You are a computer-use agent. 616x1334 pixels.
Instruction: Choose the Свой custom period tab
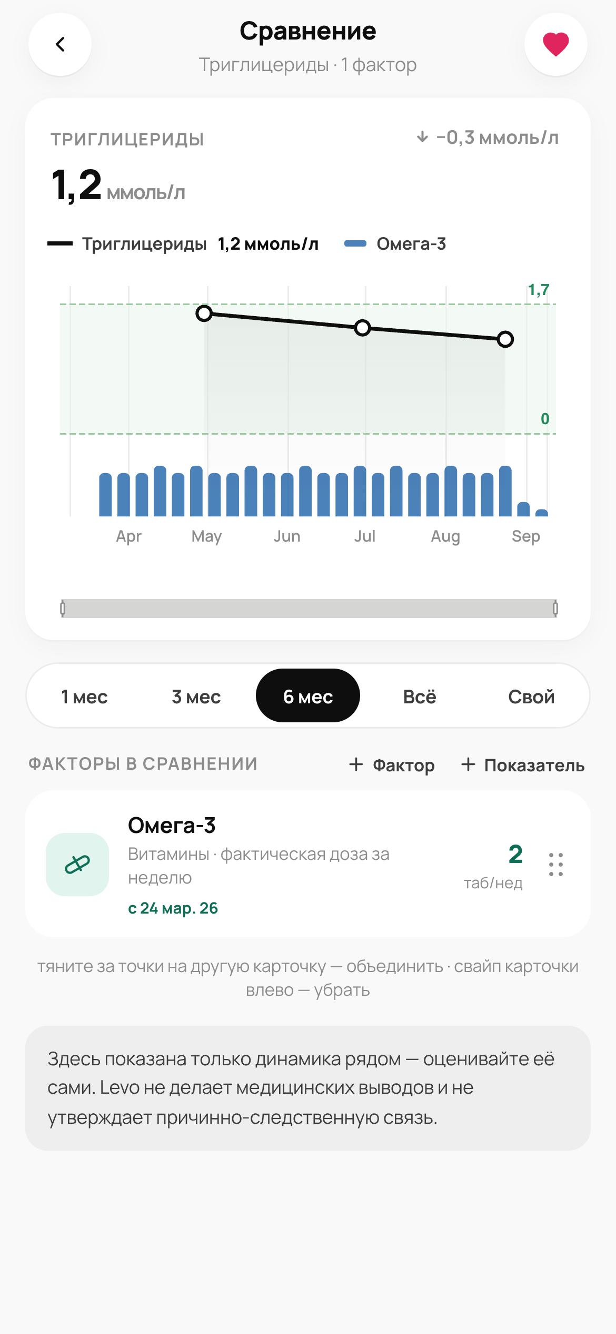click(531, 697)
